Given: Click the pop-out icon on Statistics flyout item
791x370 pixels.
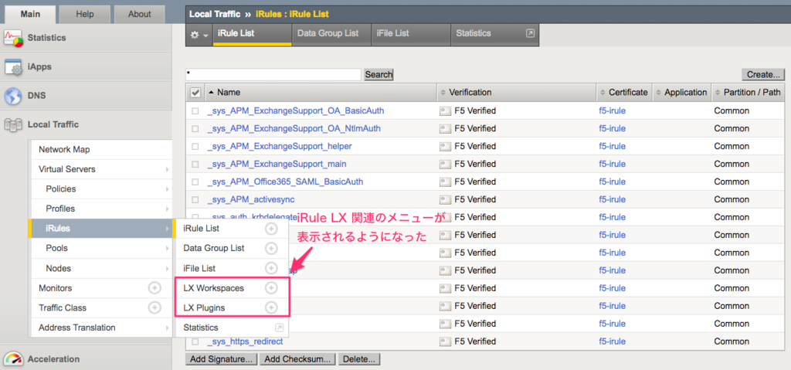Looking at the screenshot, I should 279,328.
